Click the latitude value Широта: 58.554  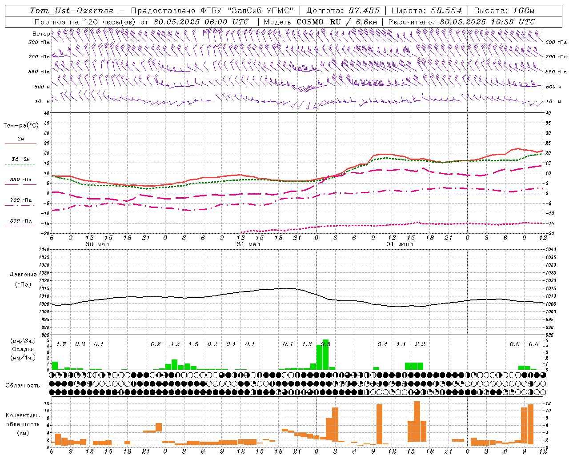pos(427,11)
